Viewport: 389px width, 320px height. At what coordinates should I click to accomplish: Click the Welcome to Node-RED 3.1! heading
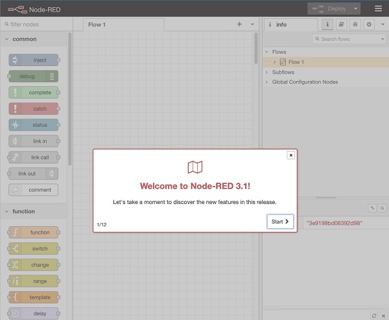195,186
